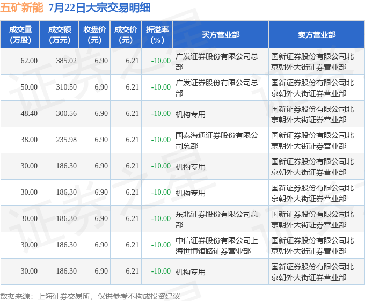Screen dimensions: 365x301
Task: Select the 48.40 volume cell
Action: 20,114
